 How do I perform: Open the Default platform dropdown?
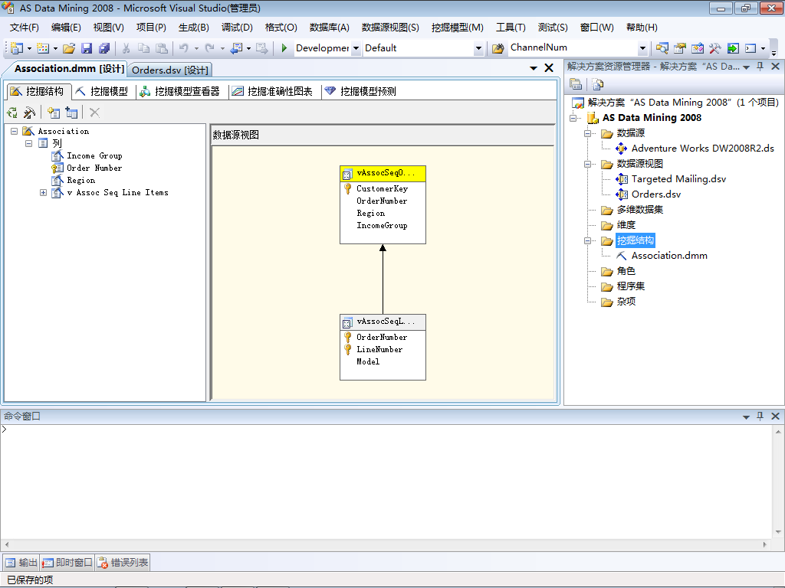(x=478, y=48)
